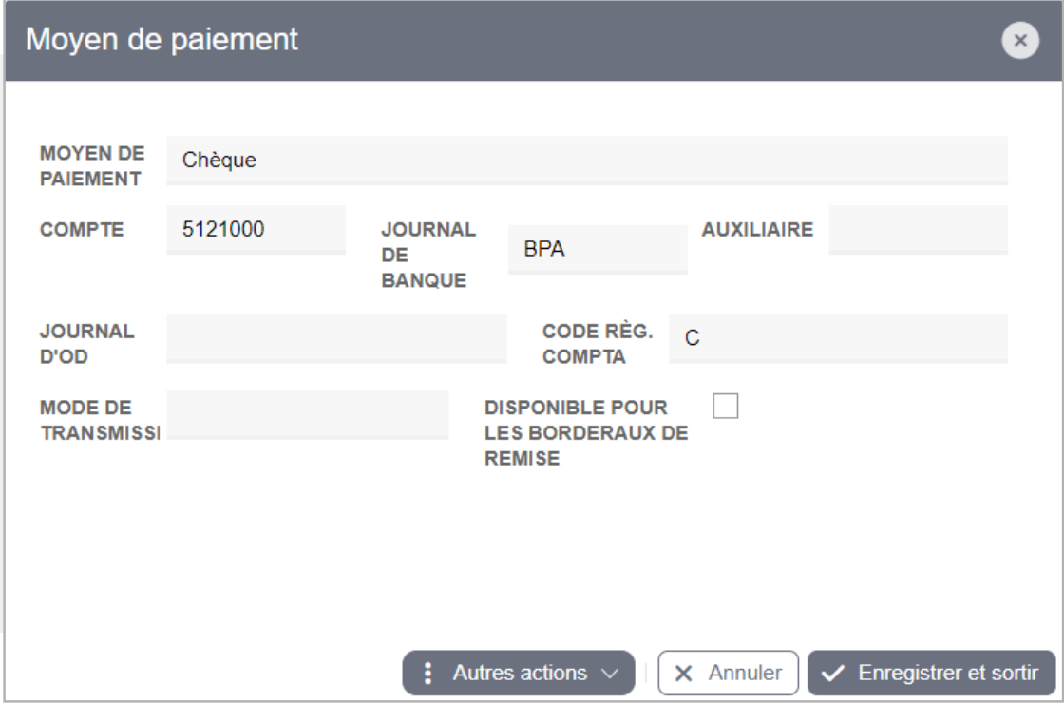Open the Autres actions dropdown
Screen dimensions: 1064x703
[x=519, y=673]
